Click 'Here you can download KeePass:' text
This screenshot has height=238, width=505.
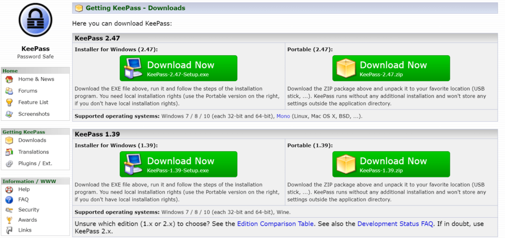[x=122, y=24]
